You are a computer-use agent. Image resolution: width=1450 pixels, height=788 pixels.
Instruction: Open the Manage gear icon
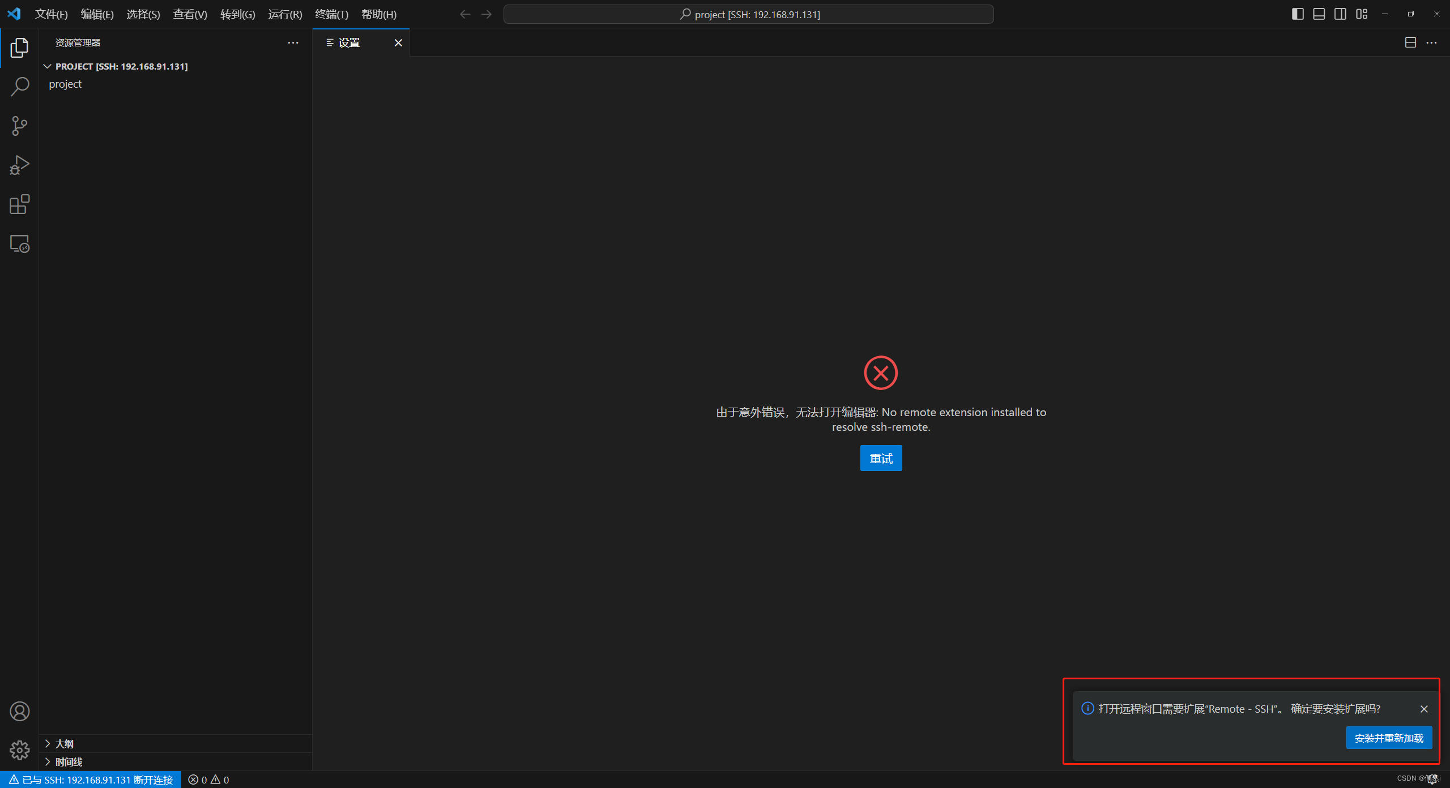point(19,750)
